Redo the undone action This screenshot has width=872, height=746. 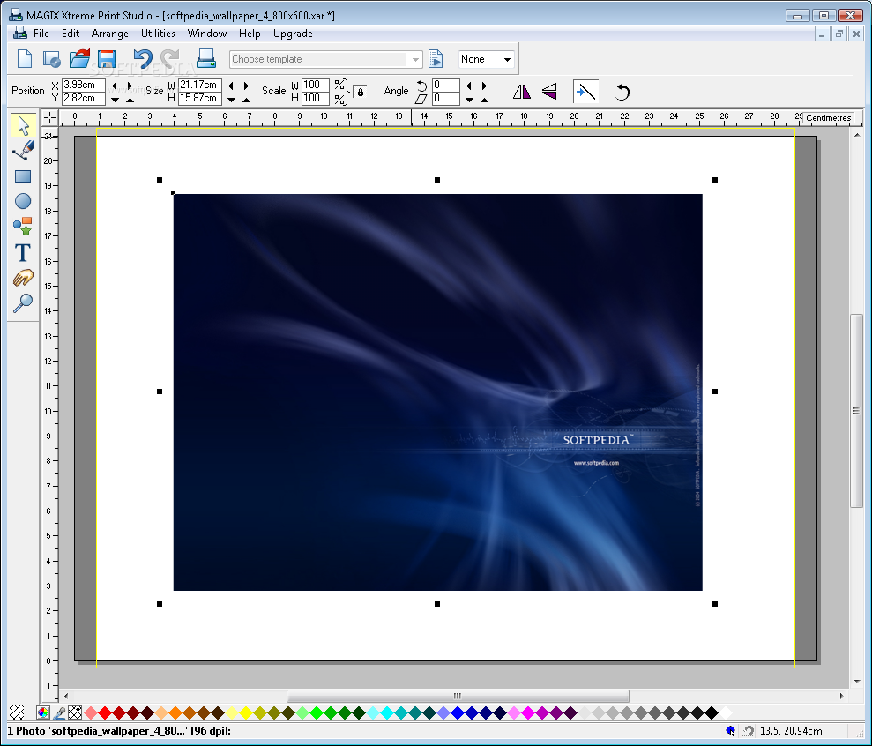tap(169, 58)
